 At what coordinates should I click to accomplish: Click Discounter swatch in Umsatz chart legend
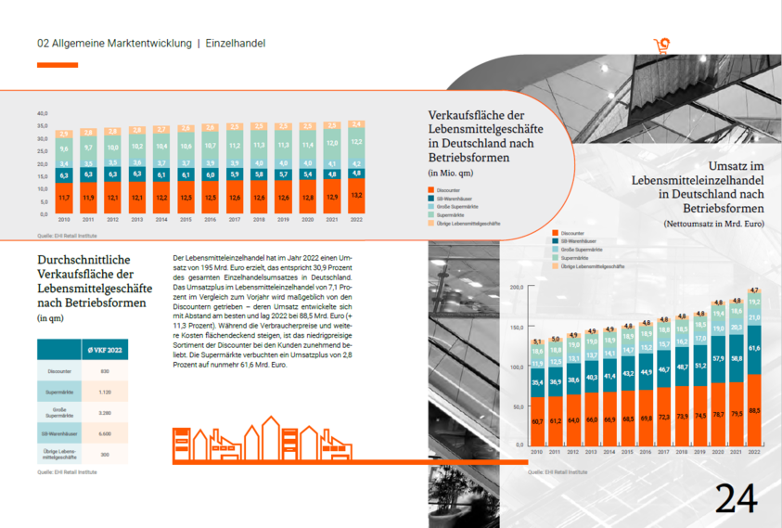pos(555,233)
